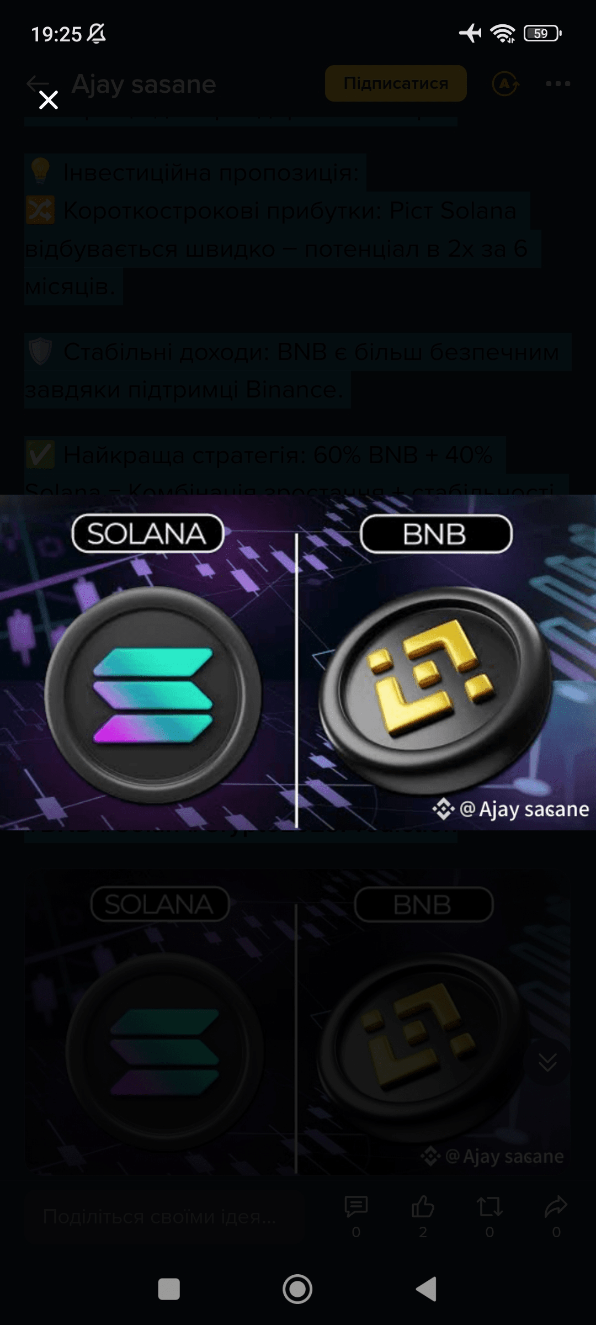Tap Android back triangle button

click(426, 1289)
